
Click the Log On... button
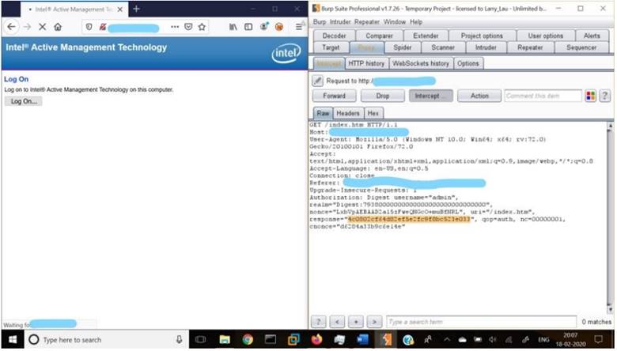tap(24, 101)
